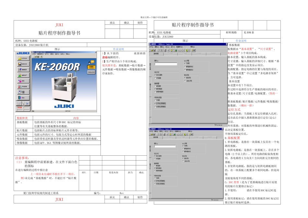Screen dimensions: 308x218
Task: Click the print icon in lower editor toolbar
Action: [164, 134]
